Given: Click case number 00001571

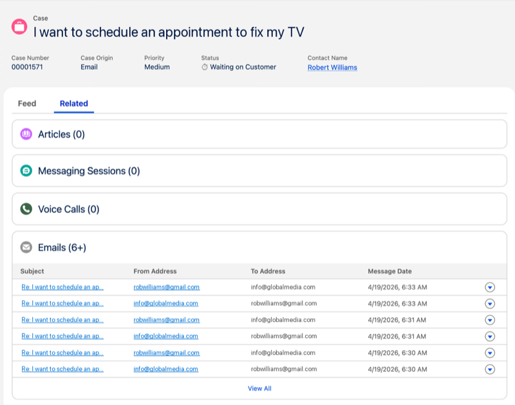Looking at the screenshot, I should pos(27,67).
